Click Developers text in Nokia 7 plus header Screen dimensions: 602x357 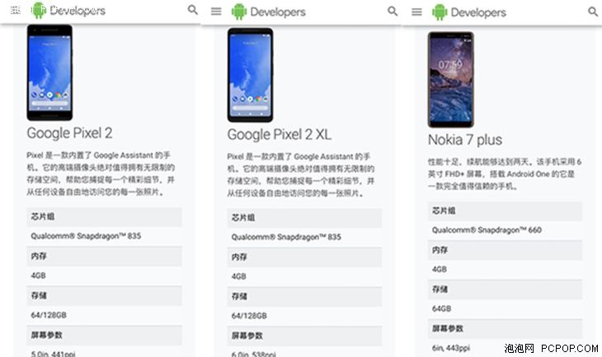478,12
